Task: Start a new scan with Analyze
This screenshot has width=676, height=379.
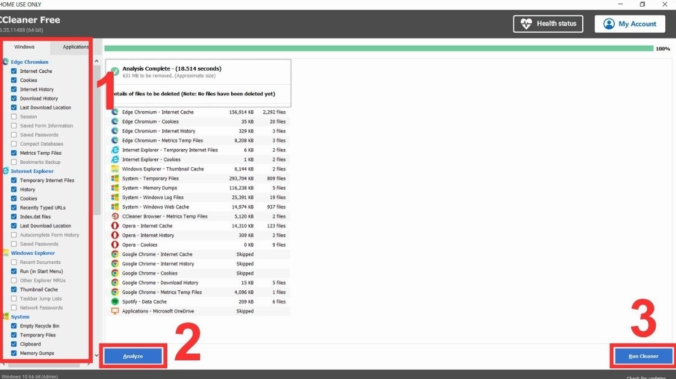Action: coord(132,356)
